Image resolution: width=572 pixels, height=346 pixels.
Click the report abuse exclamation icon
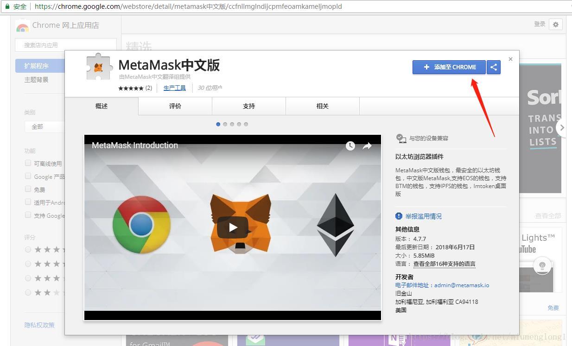pos(399,216)
